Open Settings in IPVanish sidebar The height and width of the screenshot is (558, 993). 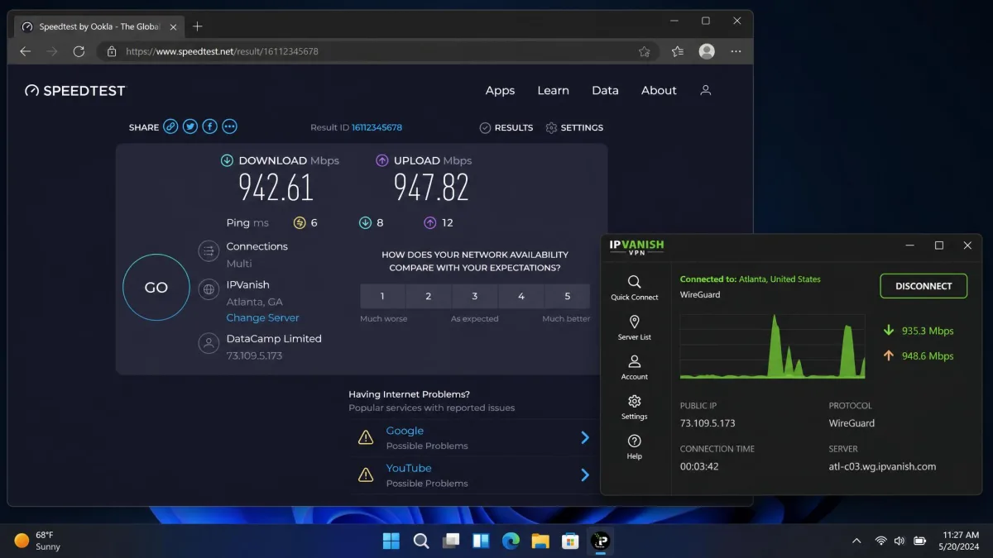point(635,407)
